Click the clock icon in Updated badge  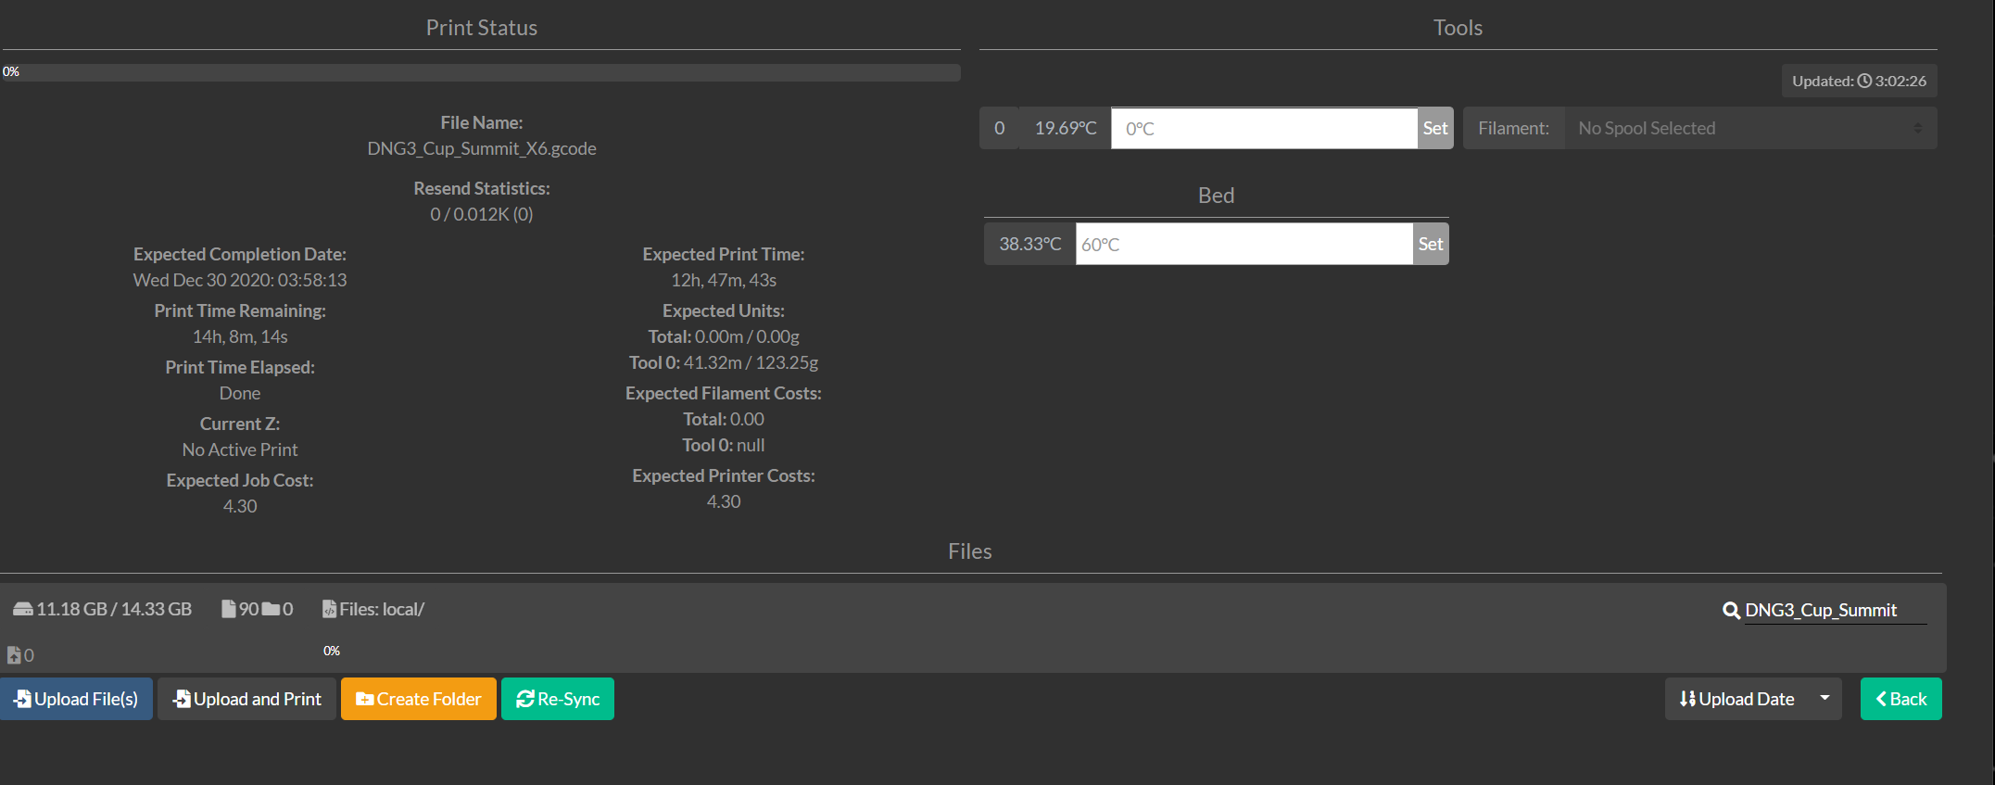pyautogui.click(x=1864, y=81)
